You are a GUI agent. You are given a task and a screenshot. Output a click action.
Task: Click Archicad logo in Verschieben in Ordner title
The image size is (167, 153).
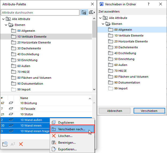(101, 4)
